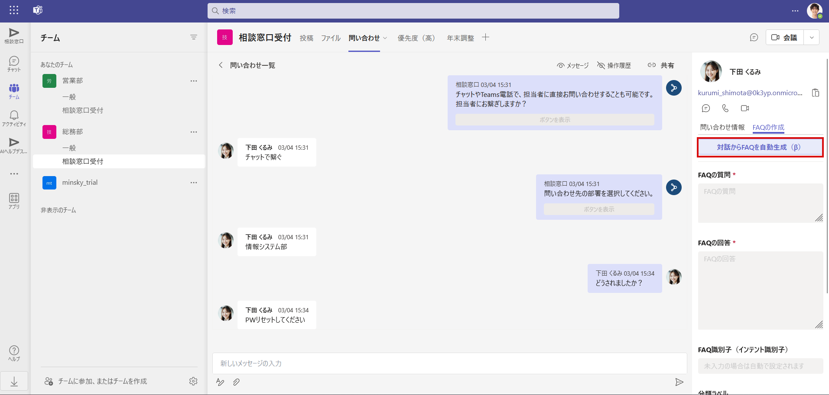Open 営業部 team more options
Viewport: 829px width, 395px height.
click(194, 81)
